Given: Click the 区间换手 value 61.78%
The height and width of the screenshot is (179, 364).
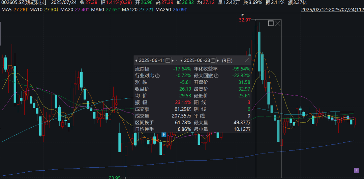Looking at the screenshot, I should 183,123.
